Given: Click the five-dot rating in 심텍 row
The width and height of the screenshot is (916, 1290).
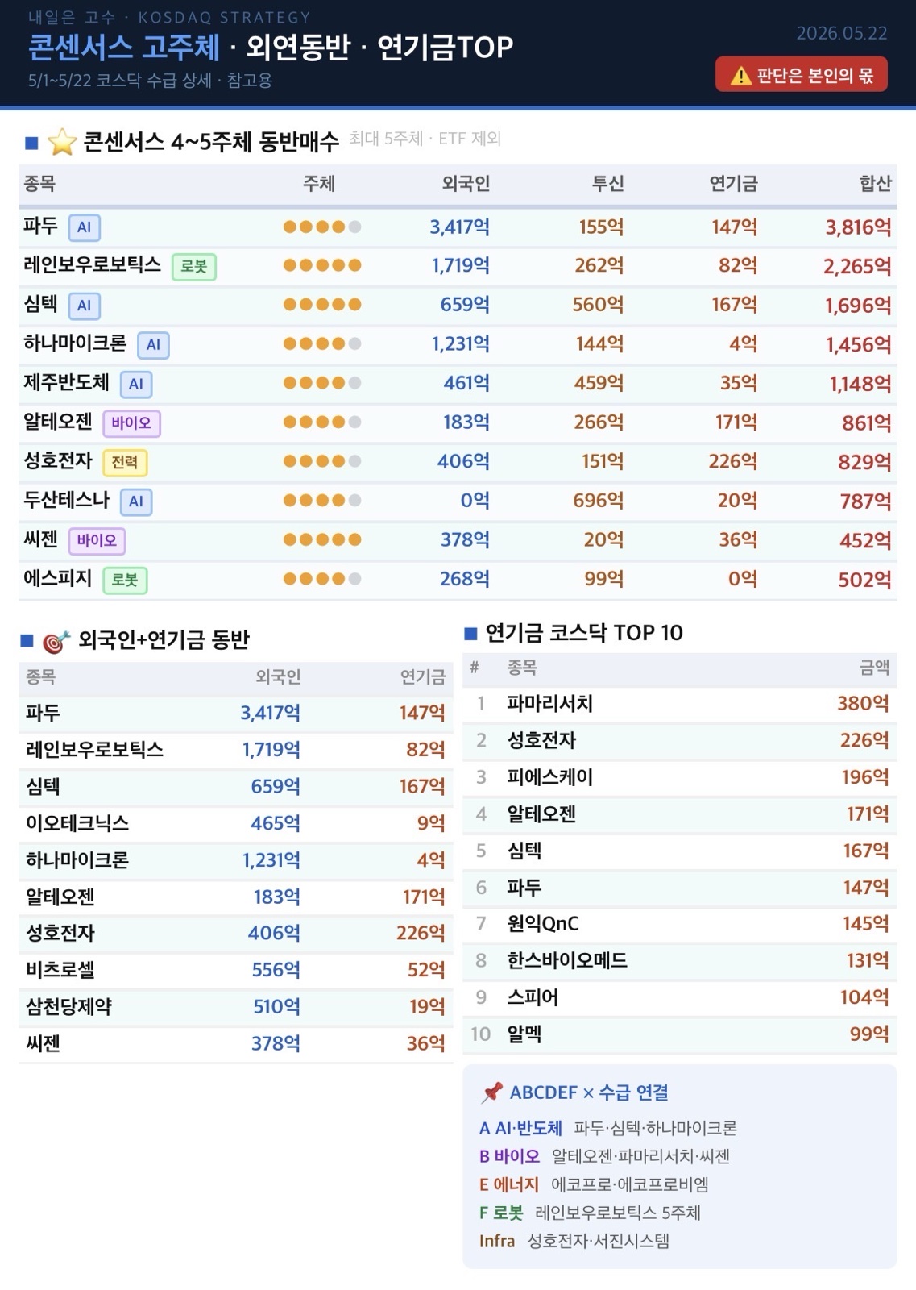Looking at the screenshot, I should pos(322,305).
